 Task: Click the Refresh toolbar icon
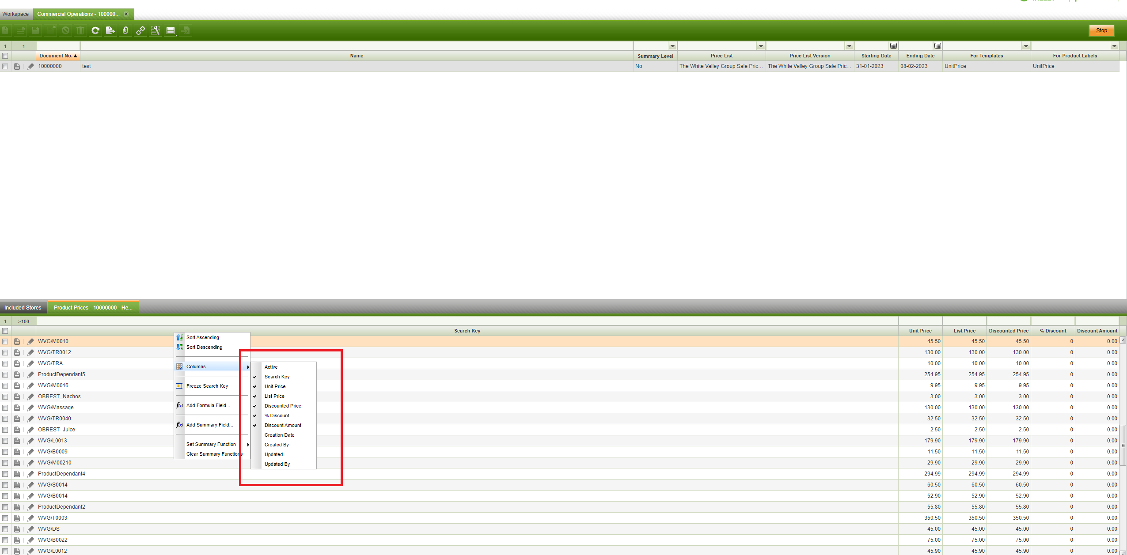click(x=95, y=30)
